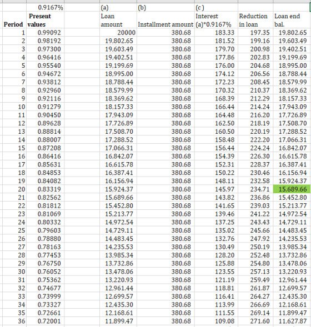
Task: Select present value 0.75362
Action: pyautogui.click(x=49, y=280)
